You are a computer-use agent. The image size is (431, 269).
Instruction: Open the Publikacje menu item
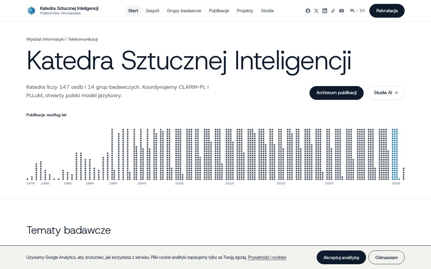click(219, 11)
